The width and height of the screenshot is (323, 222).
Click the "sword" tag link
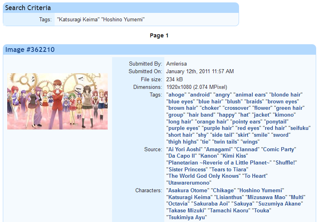[x=281, y=135]
